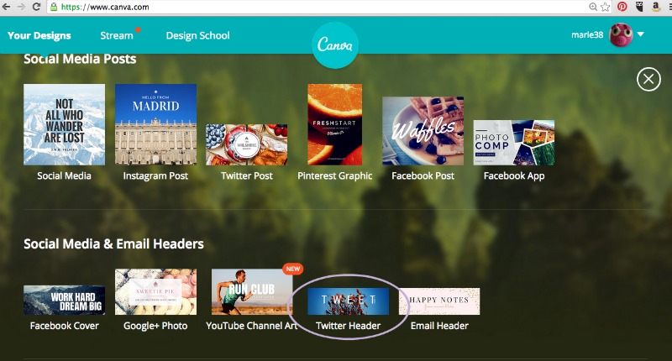Close the design types overlay

pos(648,79)
